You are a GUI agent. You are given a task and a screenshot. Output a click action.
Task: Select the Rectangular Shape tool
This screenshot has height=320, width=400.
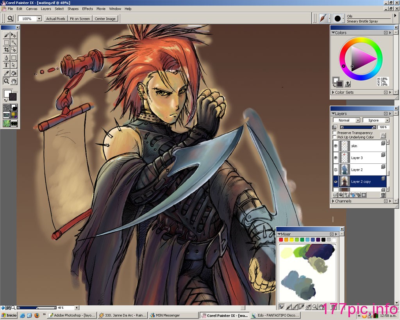14,57
